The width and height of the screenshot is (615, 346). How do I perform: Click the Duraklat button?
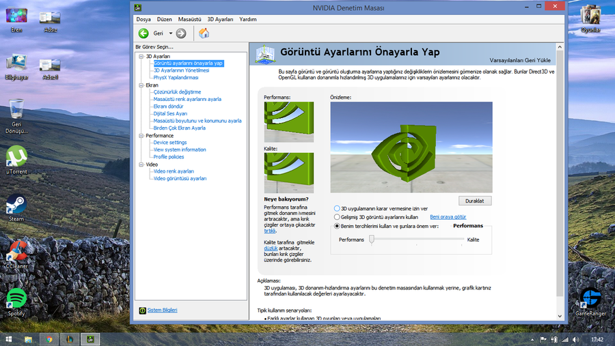click(475, 201)
